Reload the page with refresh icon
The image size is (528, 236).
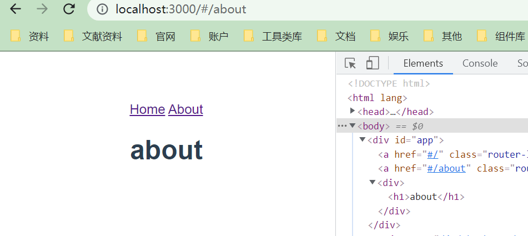[69, 9]
